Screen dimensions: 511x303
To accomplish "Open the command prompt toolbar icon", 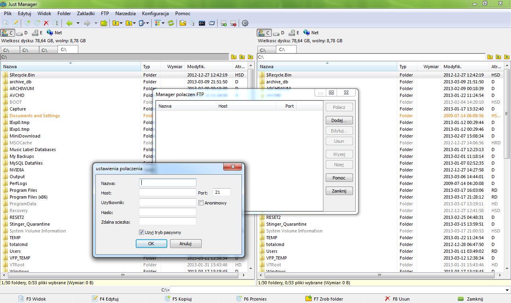I will tap(202, 23).
